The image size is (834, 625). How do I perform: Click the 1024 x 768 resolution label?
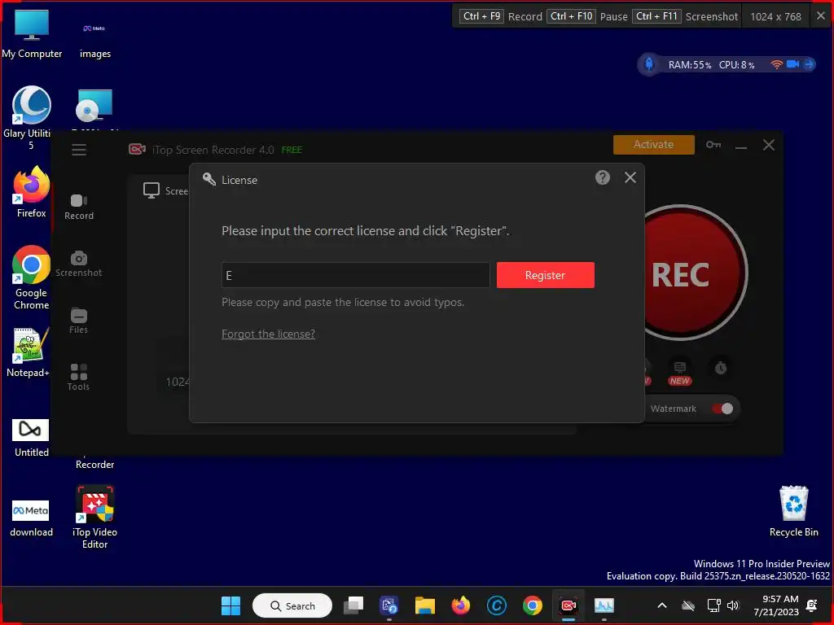(x=775, y=16)
